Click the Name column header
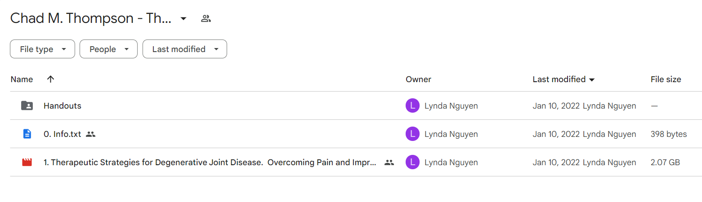 pyautogui.click(x=22, y=79)
